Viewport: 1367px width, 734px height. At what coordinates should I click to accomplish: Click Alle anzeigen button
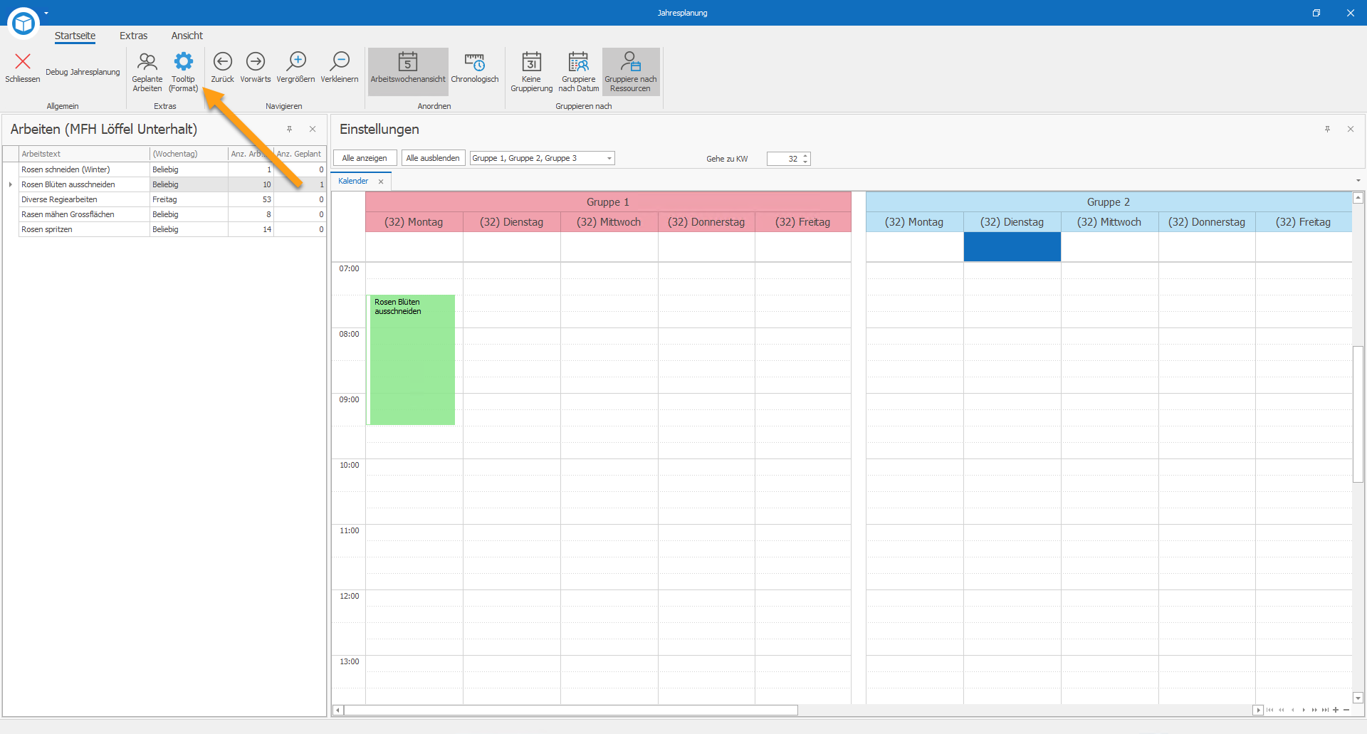pos(365,158)
